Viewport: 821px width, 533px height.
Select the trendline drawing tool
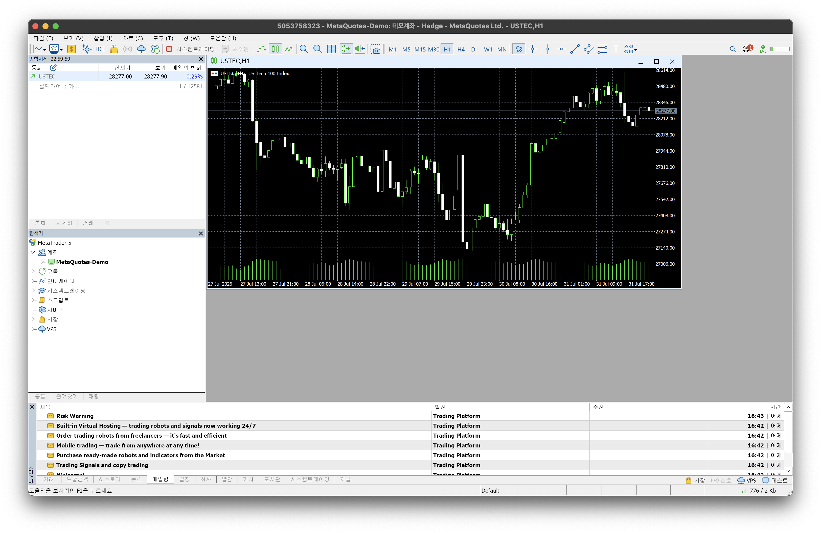tap(575, 49)
